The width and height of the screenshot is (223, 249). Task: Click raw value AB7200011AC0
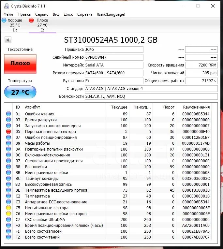tap(196, 226)
